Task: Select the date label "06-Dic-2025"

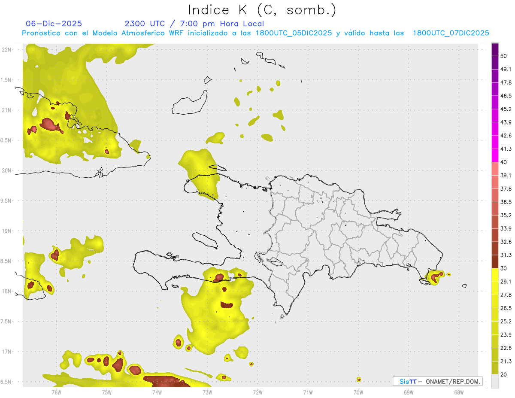Action: point(54,24)
